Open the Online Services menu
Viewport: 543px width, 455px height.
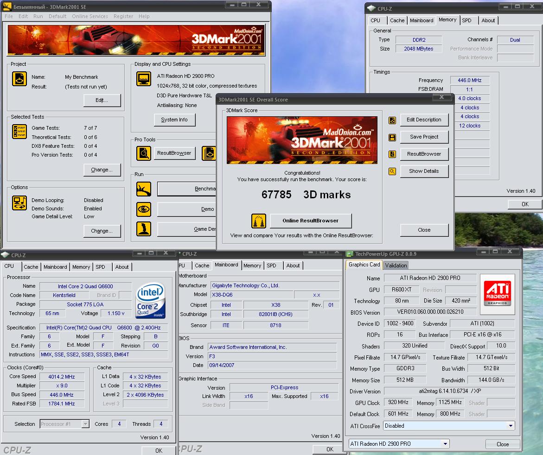coord(90,16)
